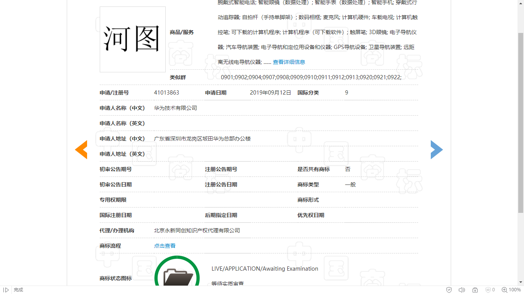Select the similar group codes 0901;0902...
524x294 pixels.
point(311,77)
